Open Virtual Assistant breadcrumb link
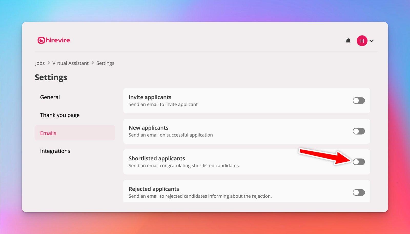Image resolution: width=410 pixels, height=234 pixels. tap(70, 63)
